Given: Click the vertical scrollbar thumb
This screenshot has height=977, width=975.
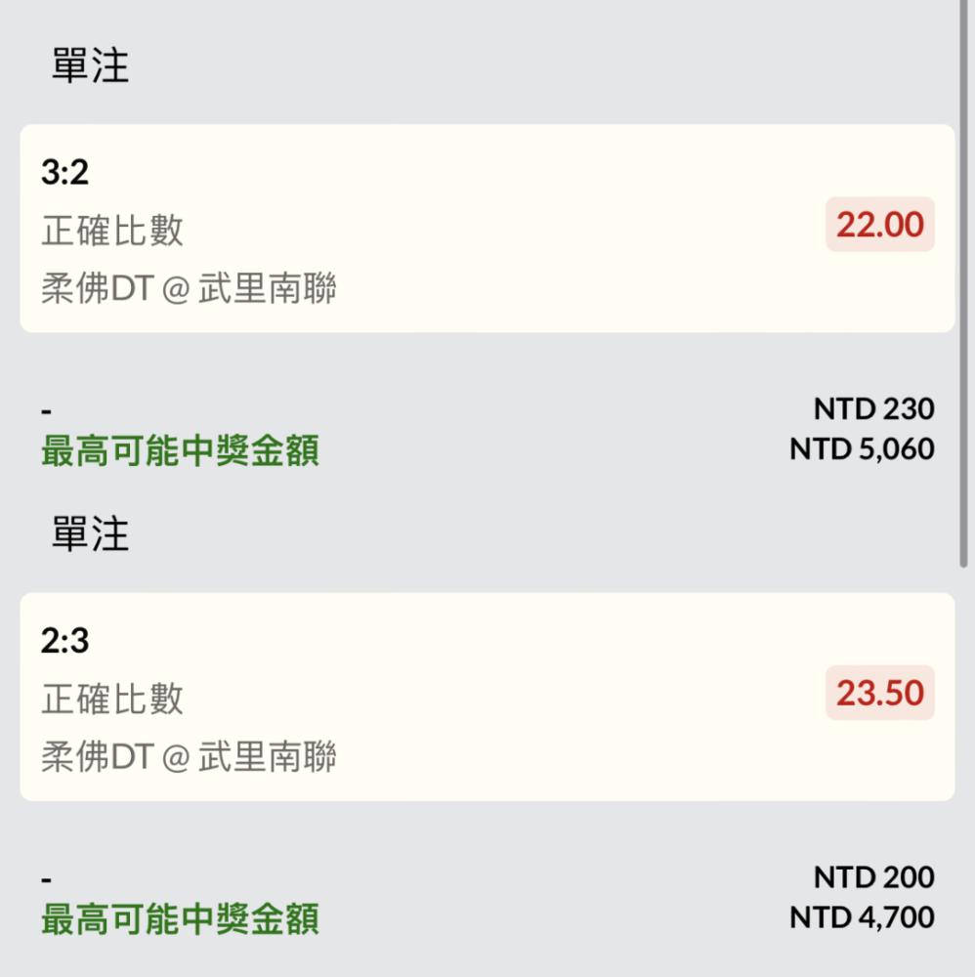Looking at the screenshot, I should click(963, 283).
